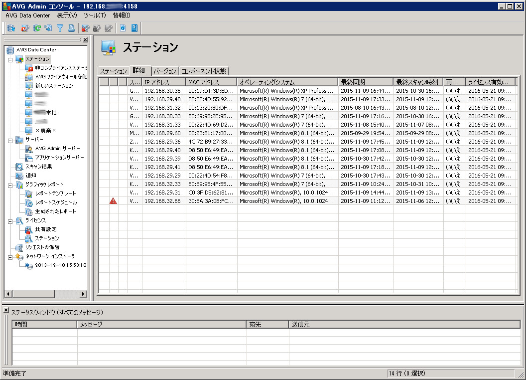
Task: Click the レポートスケジュール tree icon
Action: [29, 202]
